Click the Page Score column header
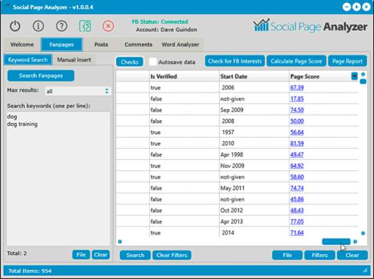374x279 pixels. (x=320, y=77)
